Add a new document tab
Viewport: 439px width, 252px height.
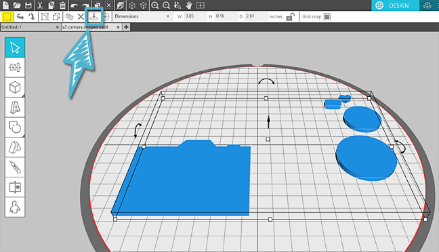[126, 27]
